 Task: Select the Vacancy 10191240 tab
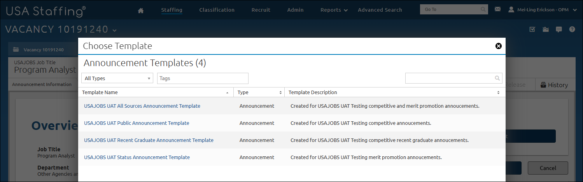tap(43, 49)
